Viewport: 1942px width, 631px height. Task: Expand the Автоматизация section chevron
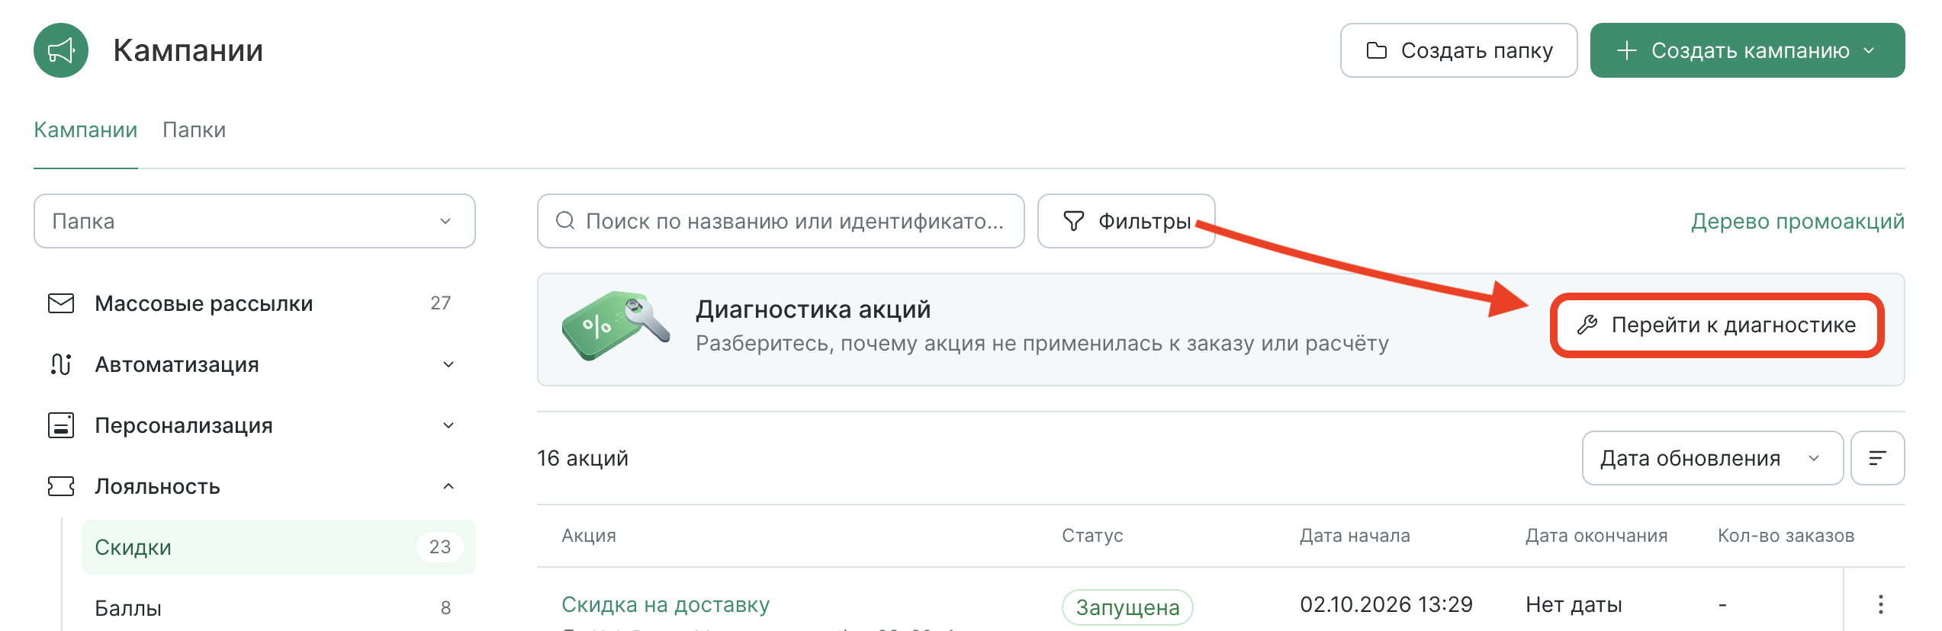449,364
